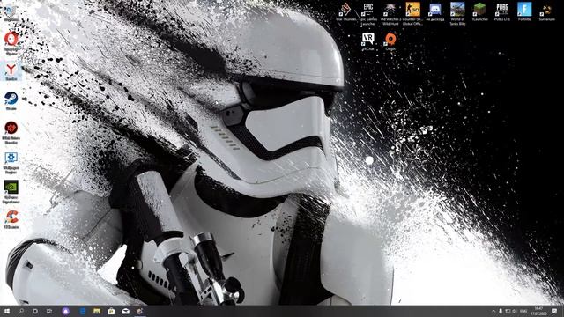Select the Fortnite desktop shortcut
The height and width of the screenshot is (317, 564).
524,11
